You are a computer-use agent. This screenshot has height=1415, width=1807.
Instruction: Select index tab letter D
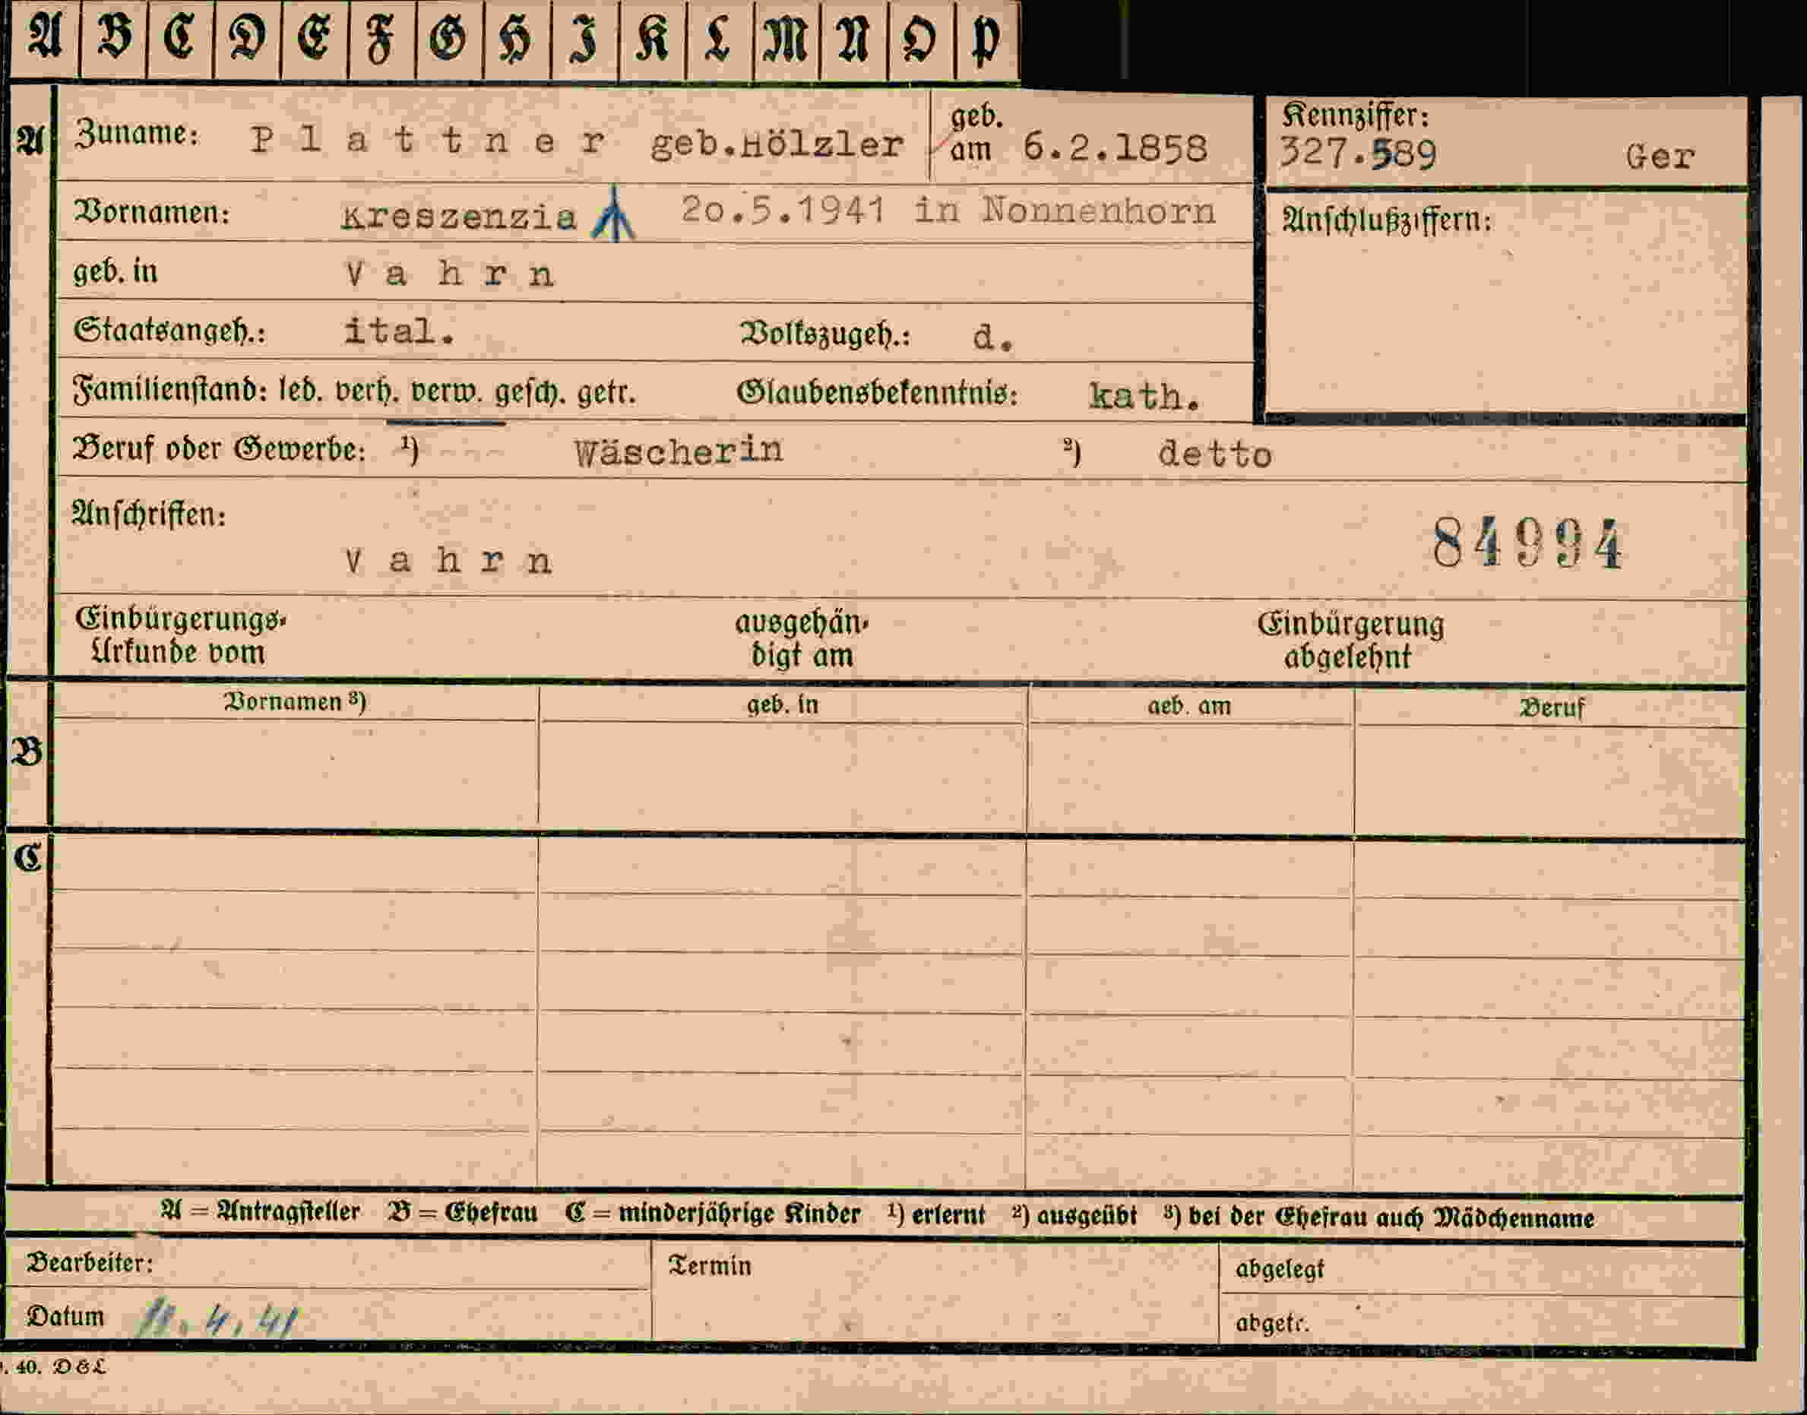pyautogui.click(x=247, y=39)
